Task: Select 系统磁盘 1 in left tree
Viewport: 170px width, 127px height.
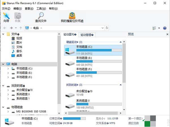Action: tap(23, 99)
